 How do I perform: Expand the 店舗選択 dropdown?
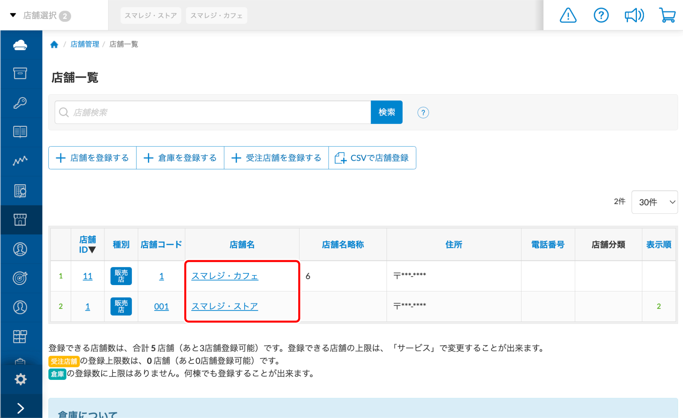(x=40, y=16)
